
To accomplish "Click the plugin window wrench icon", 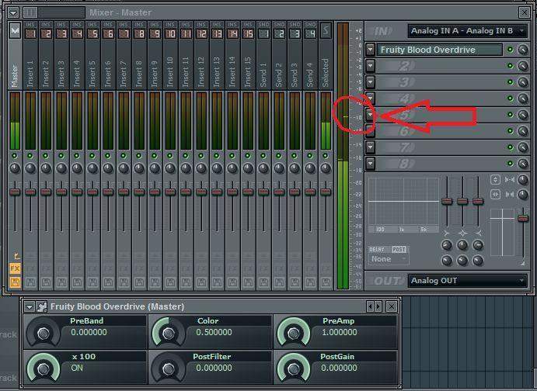I will click(x=42, y=306).
